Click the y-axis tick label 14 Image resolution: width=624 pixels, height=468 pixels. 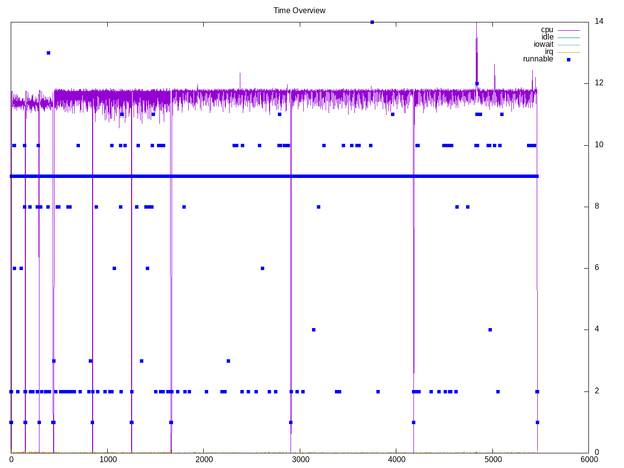pyautogui.click(x=599, y=21)
